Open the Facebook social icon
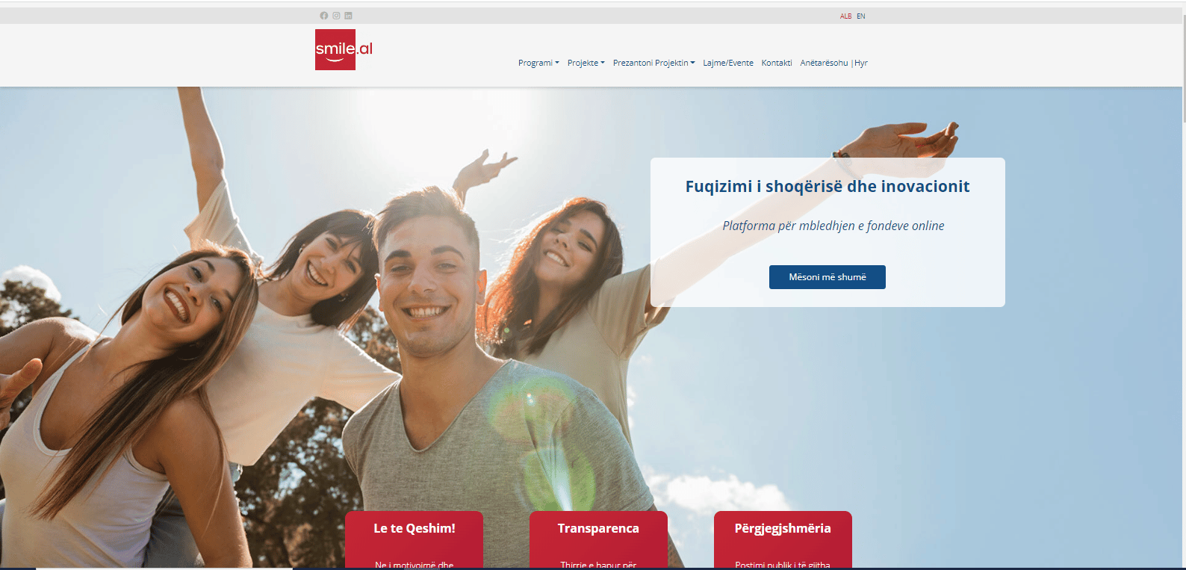 point(324,16)
